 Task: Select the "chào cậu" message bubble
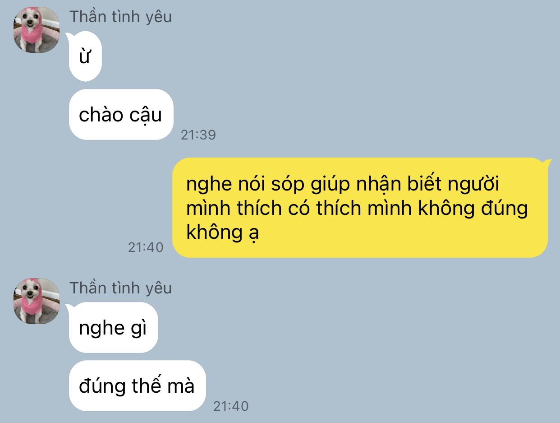tap(121, 115)
